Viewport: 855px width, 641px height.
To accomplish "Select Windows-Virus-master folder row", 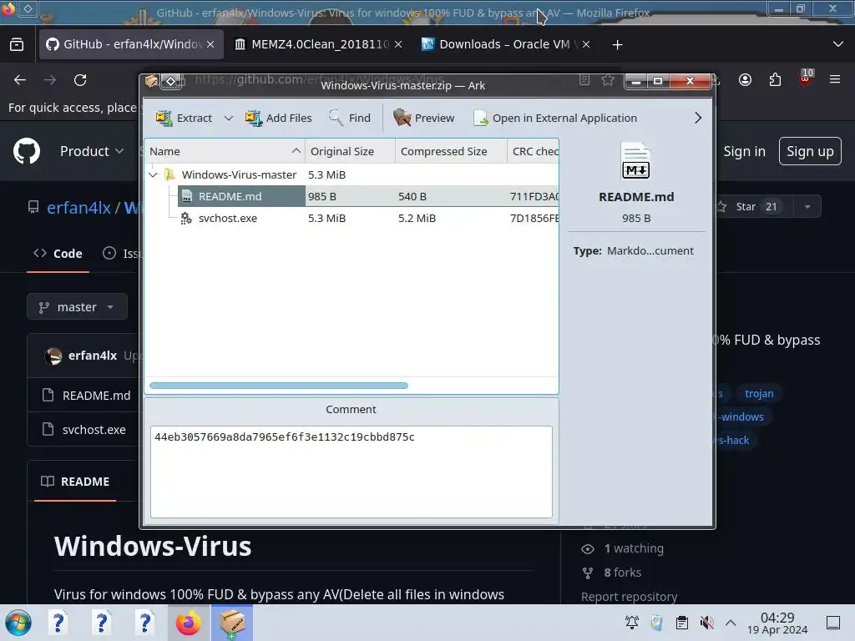I will 352,175.
